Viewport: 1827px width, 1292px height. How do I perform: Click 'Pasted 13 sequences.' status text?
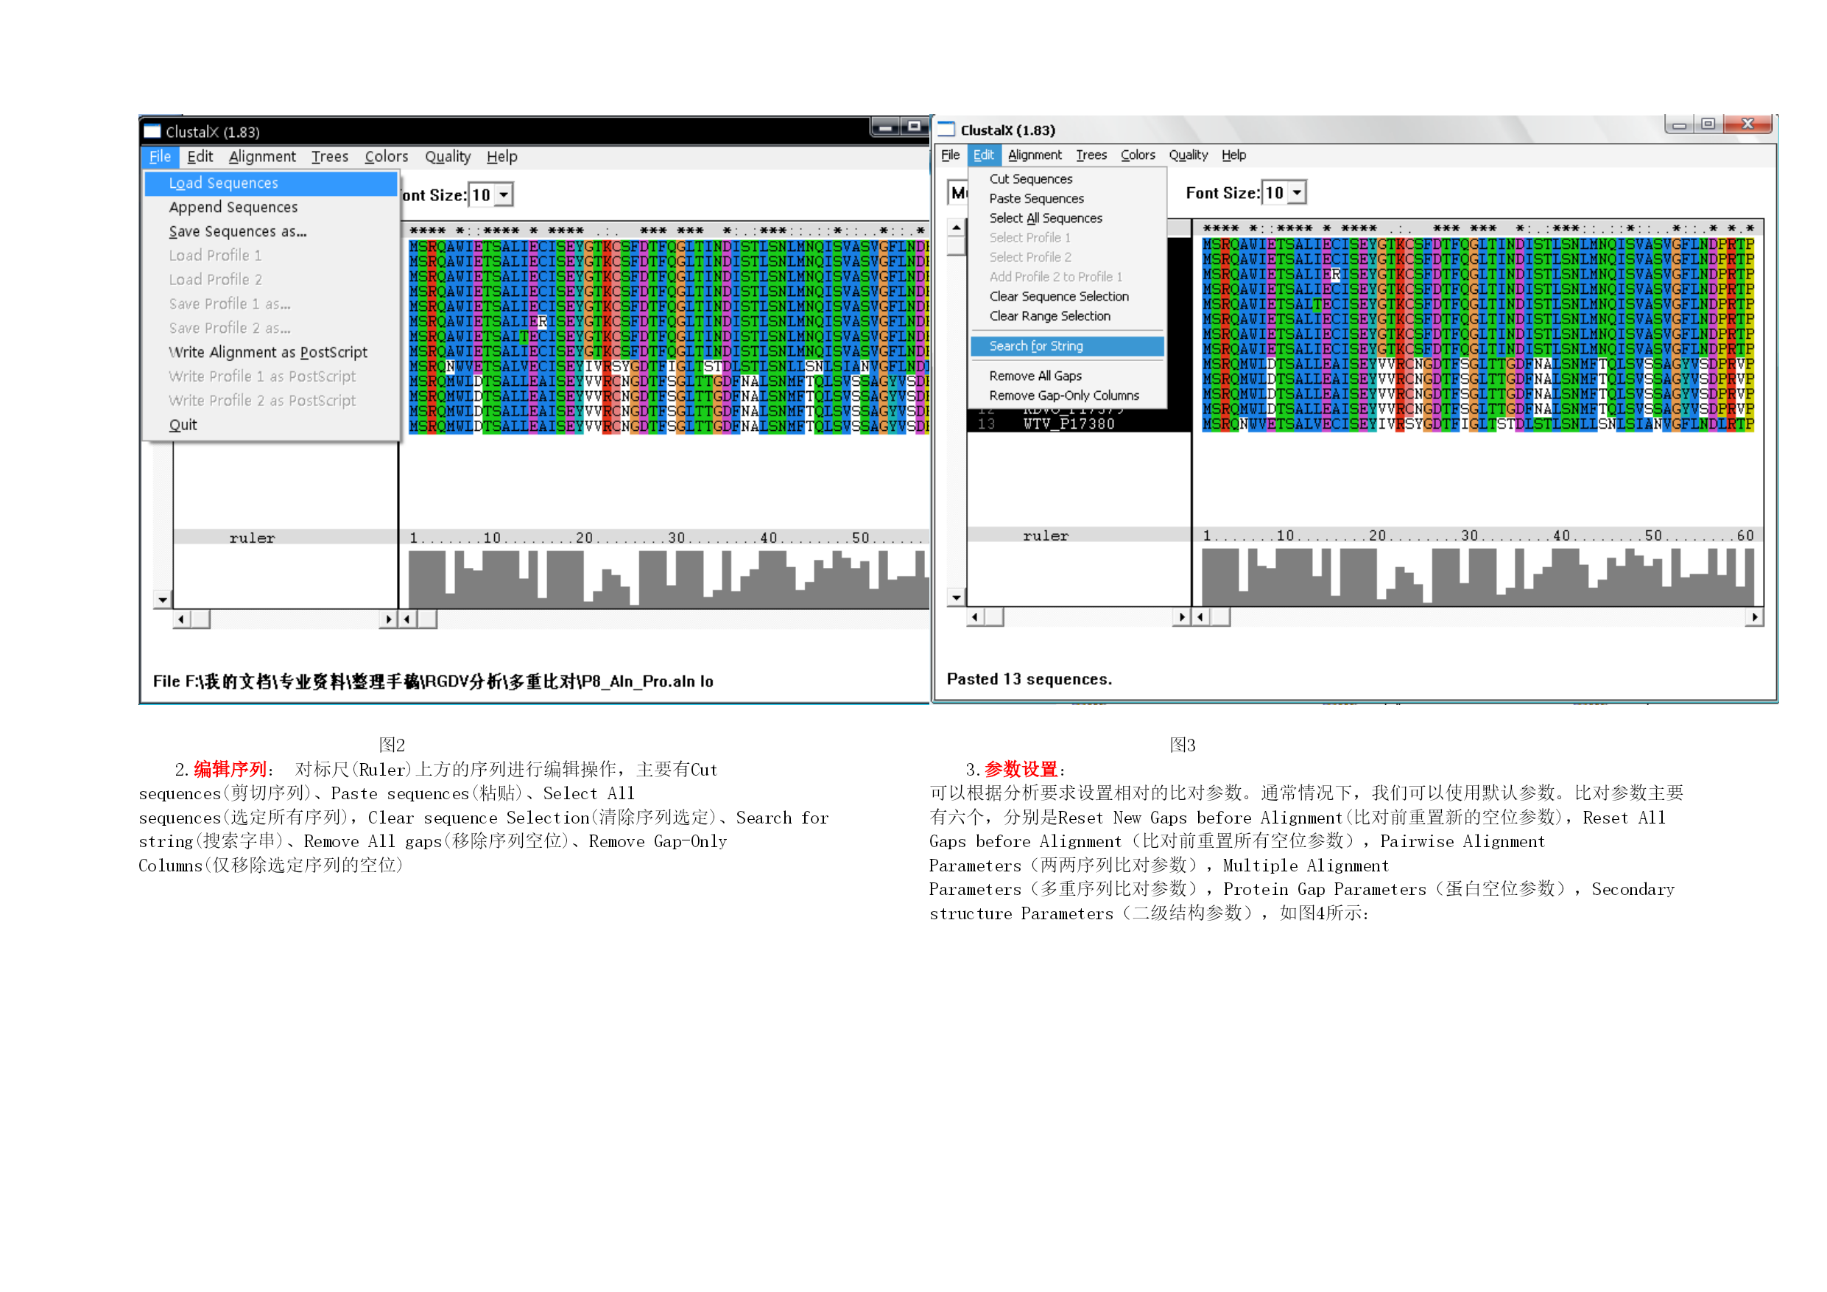[1029, 679]
